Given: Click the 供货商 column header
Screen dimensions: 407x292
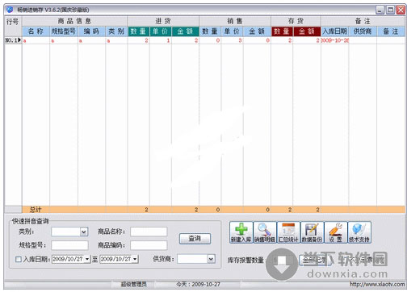Looking at the screenshot, I should coord(363,31).
